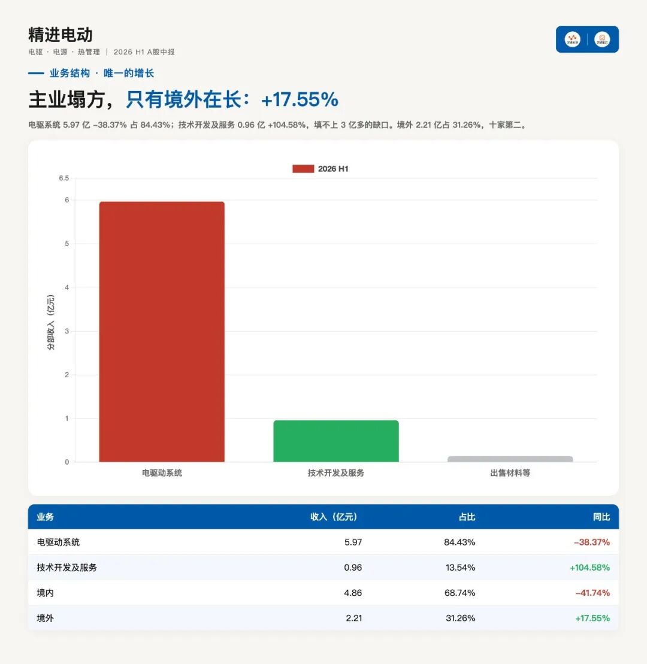
Task: Click the 5.97 revenue cell
Action: click(353, 542)
